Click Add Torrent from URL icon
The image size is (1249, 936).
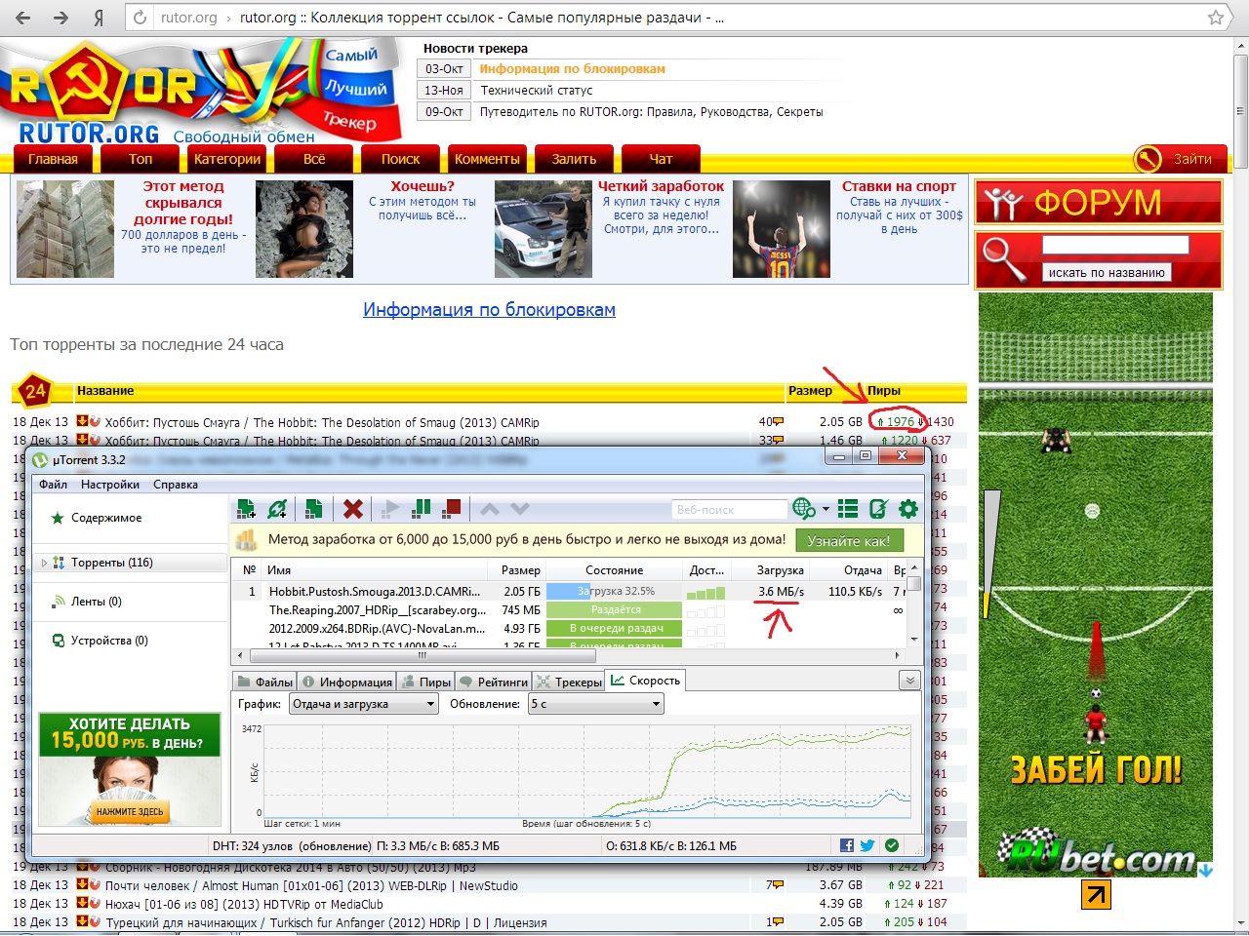278,509
